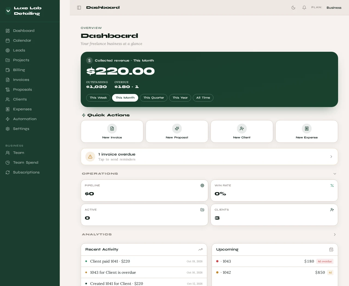Click the overdue warning triangle icon

90,157
